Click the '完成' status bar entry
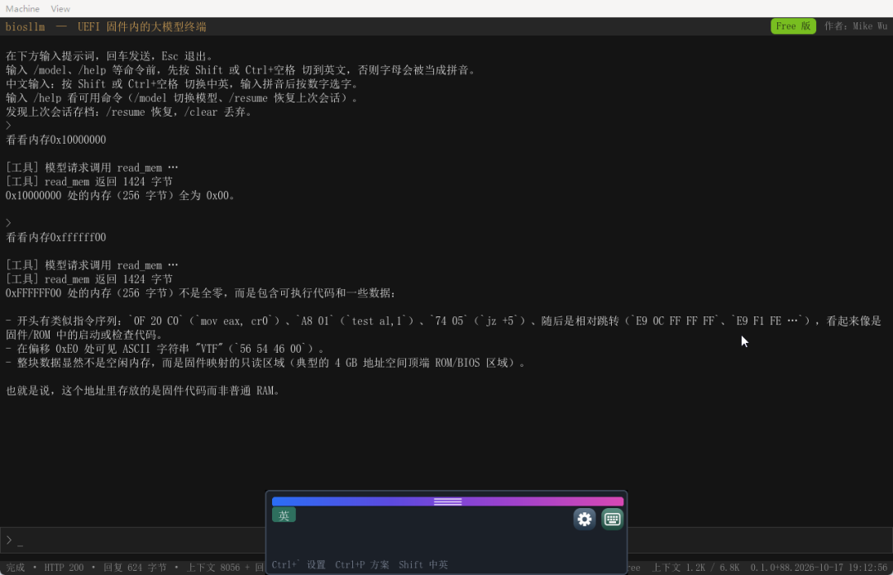 (16, 568)
